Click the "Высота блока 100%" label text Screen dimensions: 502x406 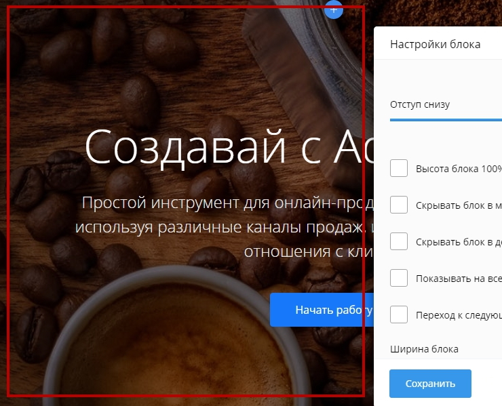[458, 169]
